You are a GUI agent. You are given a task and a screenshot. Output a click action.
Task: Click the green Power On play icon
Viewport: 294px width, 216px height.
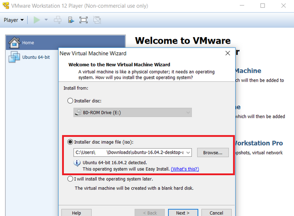click(x=37, y=20)
